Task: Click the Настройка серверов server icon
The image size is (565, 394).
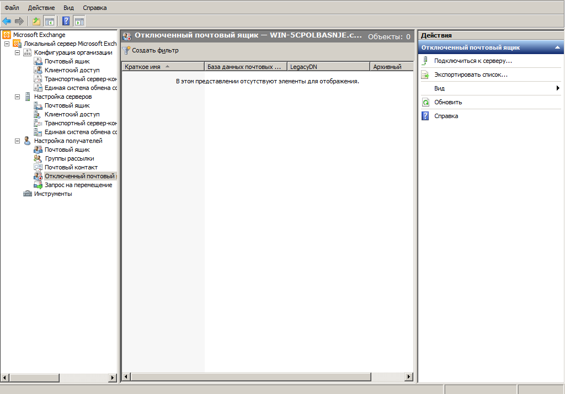Action: click(x=28, y=97)
